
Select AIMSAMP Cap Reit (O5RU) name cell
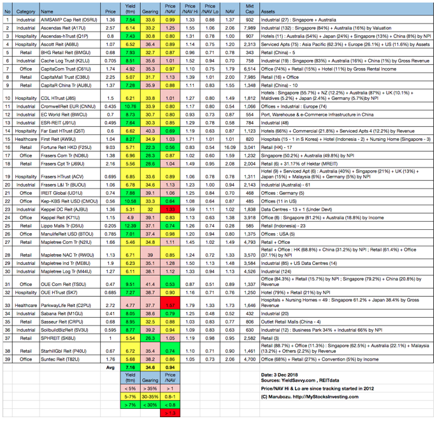[70, 20]
